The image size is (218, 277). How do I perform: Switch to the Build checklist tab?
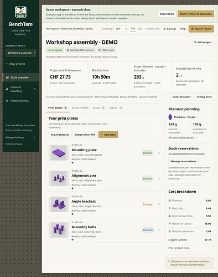[80, 107]
